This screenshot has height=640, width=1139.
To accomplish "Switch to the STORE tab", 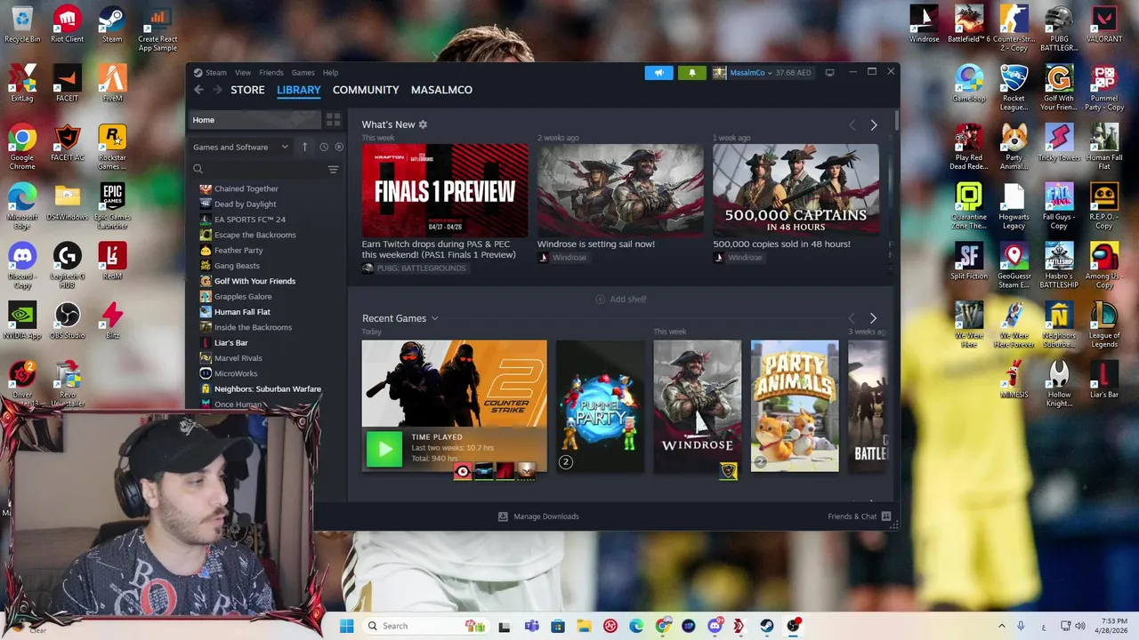I will click(247, 90).
